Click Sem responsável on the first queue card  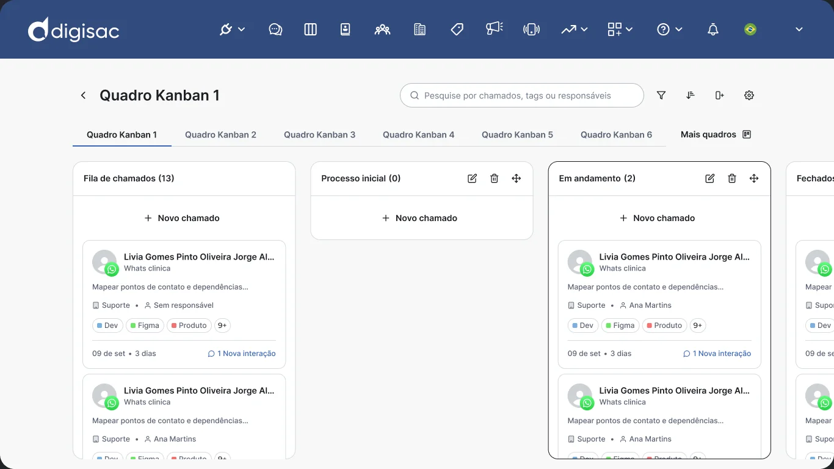[179, 305]
